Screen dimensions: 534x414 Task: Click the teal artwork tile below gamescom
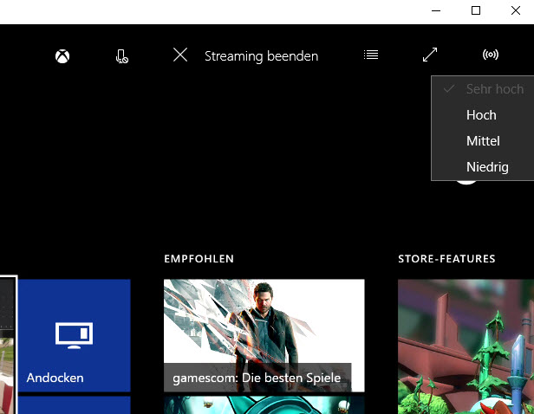coord(264,404)
